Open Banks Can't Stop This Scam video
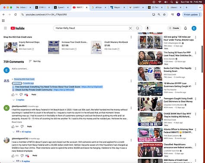This screenshot has width=205, height=163. pyautogui.click(x=150, y=74)
